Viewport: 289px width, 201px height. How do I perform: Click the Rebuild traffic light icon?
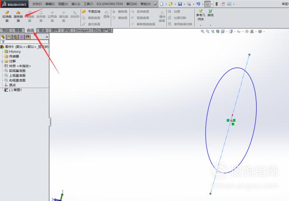[x=217, y=4]
